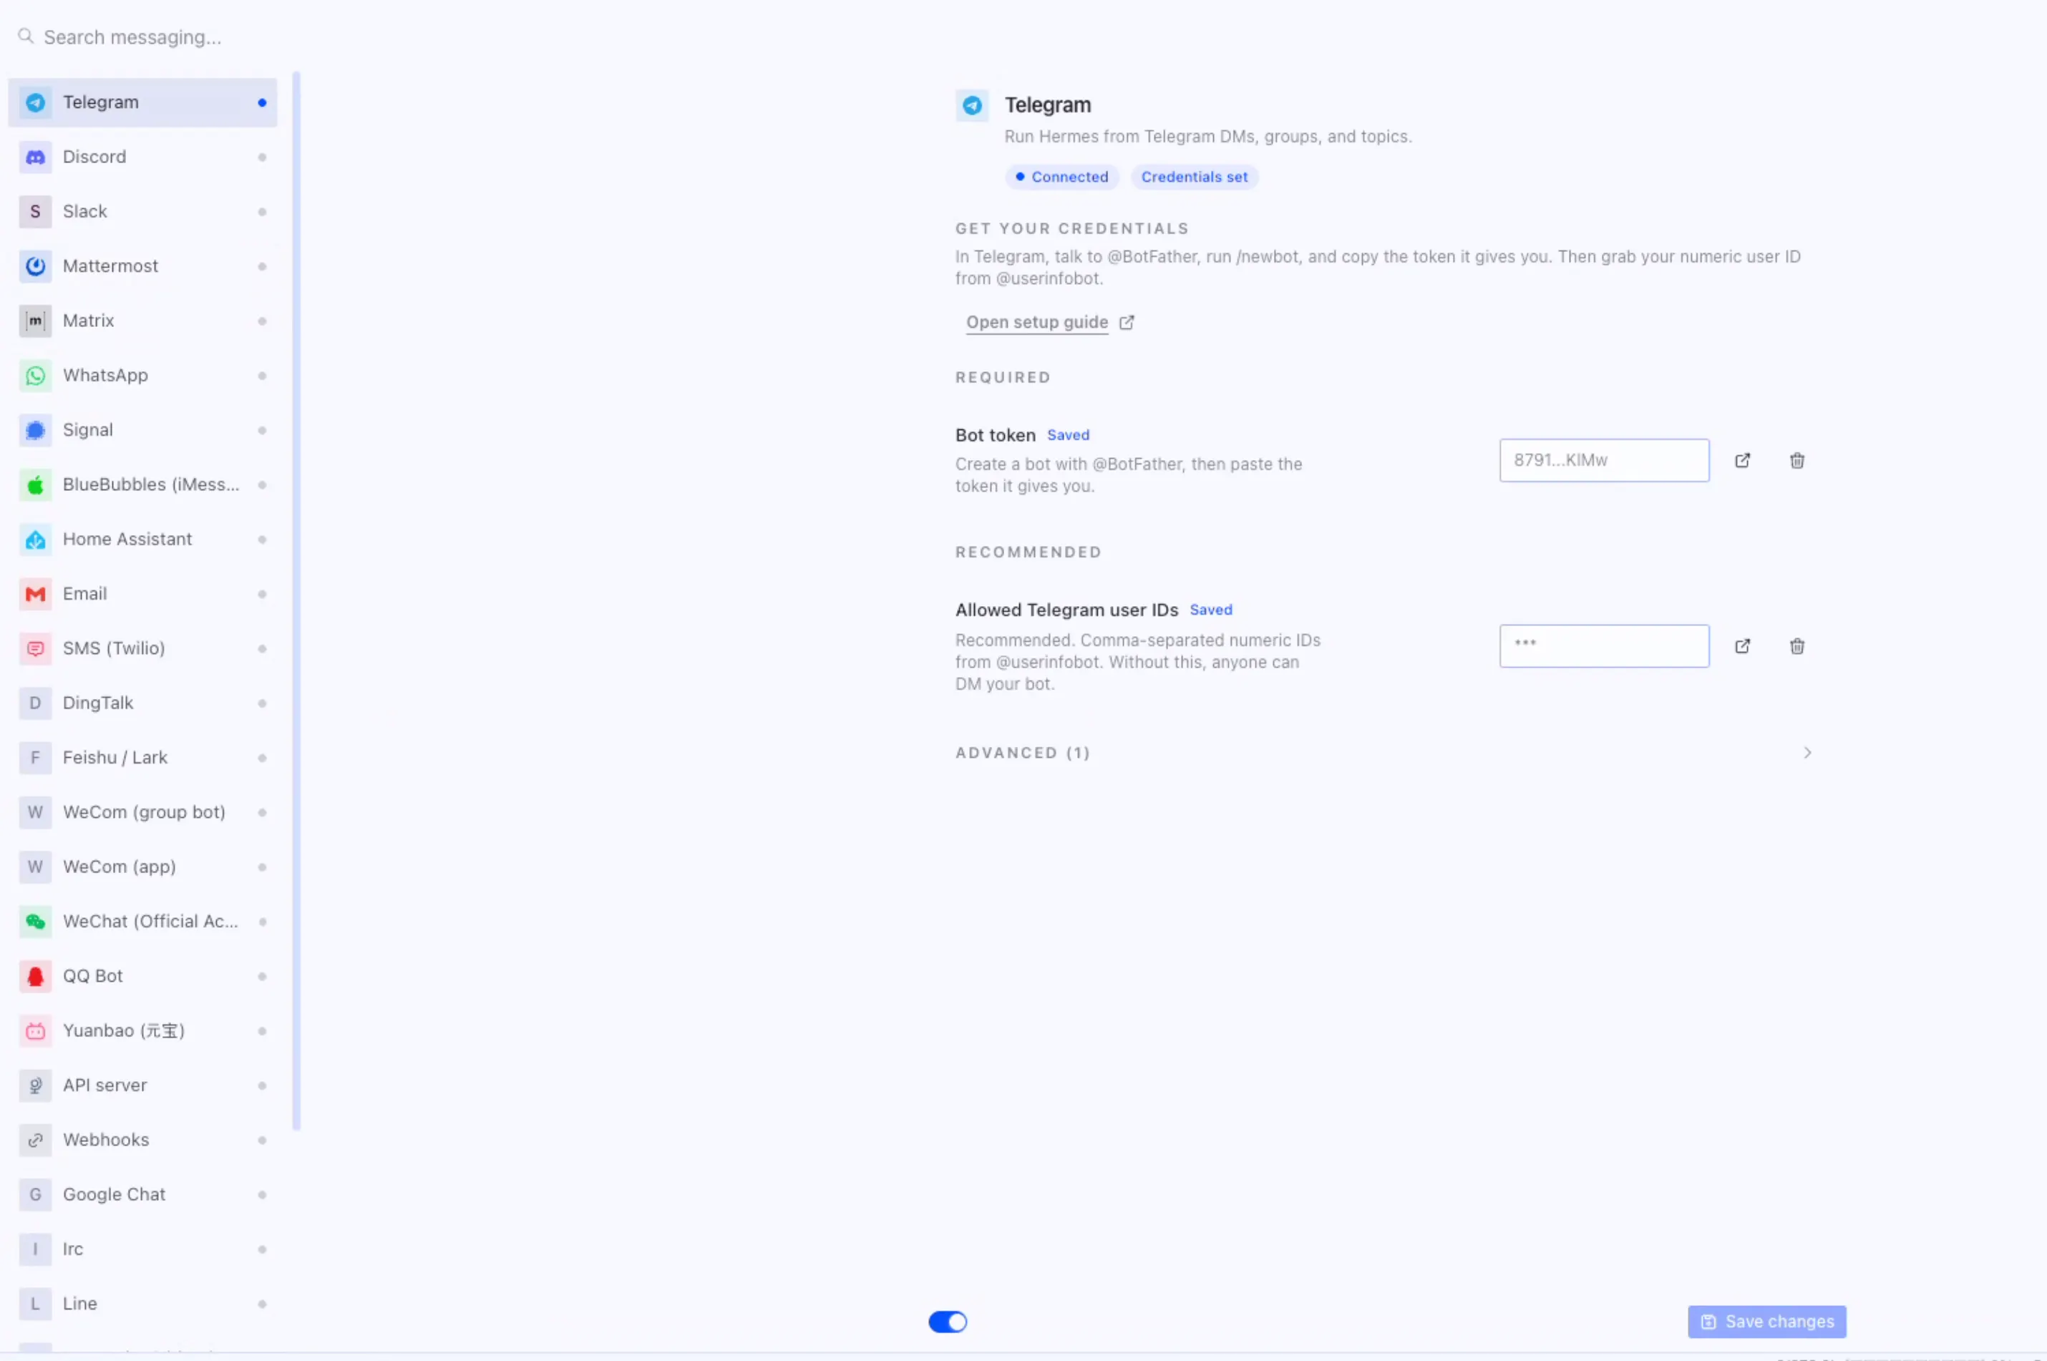
Task: Open Bot token external link icon
Action: pos(1742,461)
